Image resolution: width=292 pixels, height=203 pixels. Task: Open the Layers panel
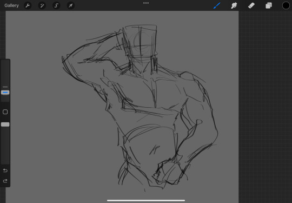tap(269, 5)
